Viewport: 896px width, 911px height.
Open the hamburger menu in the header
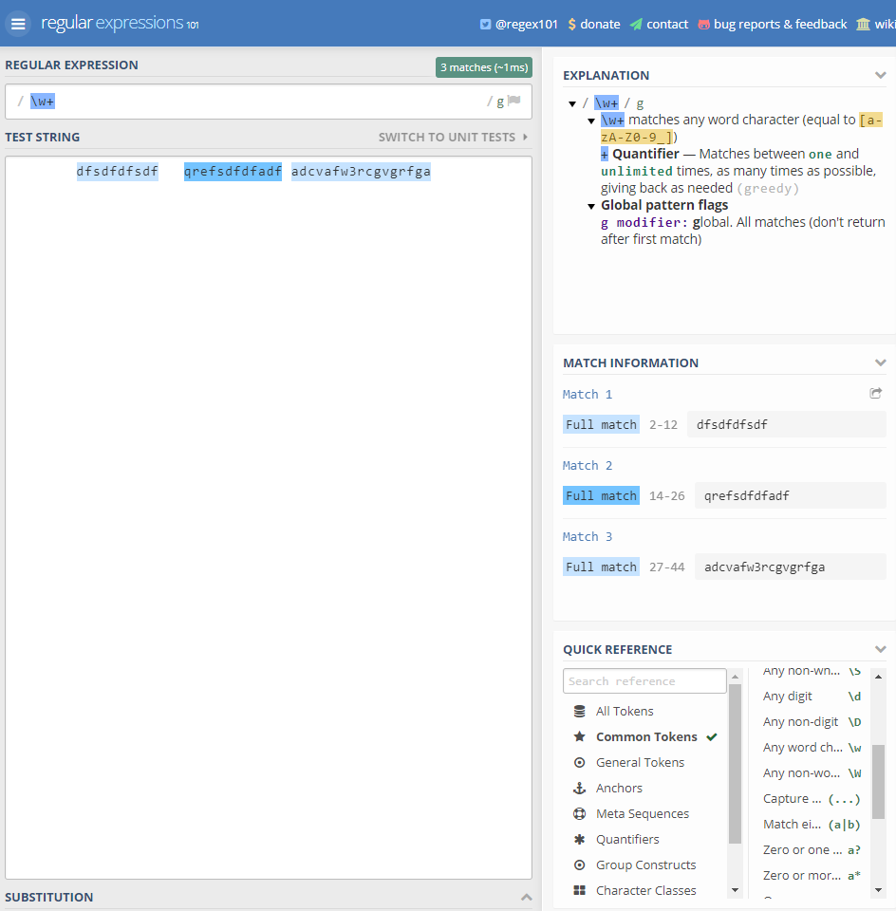tap(18, 24)
